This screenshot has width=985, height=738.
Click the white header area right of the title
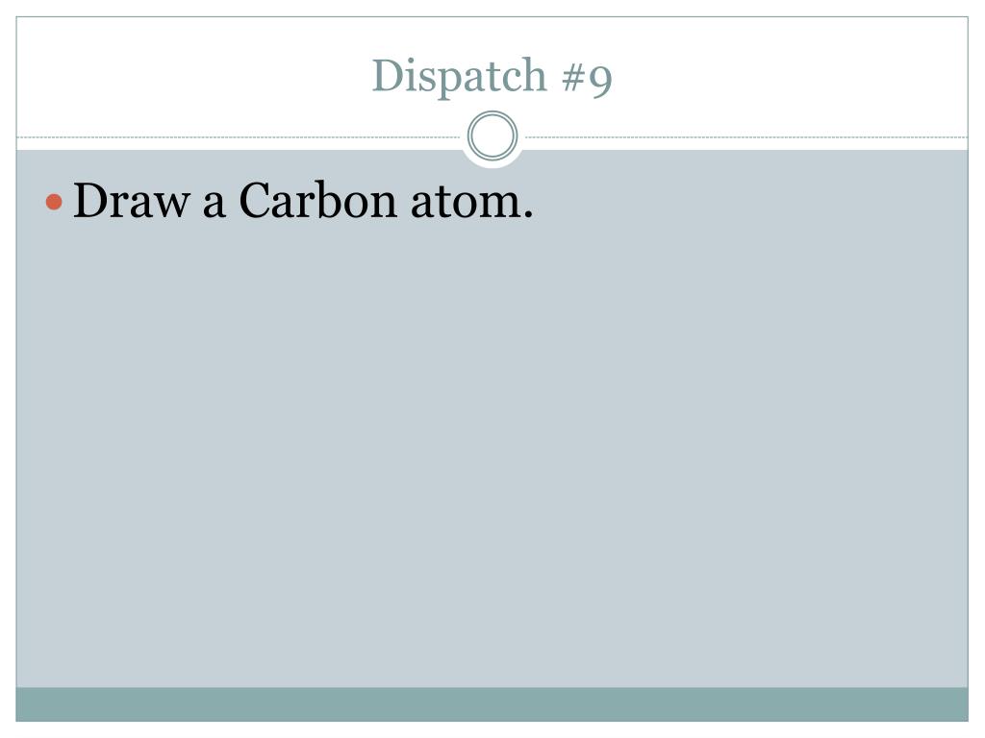click(792, 75)
